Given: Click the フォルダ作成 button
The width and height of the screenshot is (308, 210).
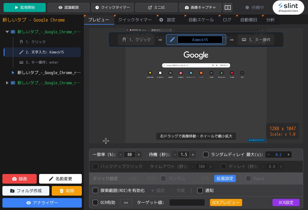Looking at the screenshot, I should pos(26,191).
